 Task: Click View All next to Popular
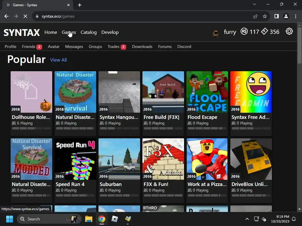click(58, 60)
